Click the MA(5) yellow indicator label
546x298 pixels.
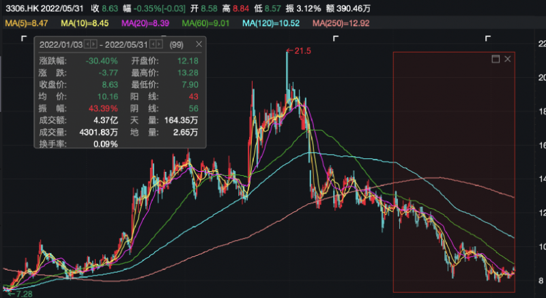(26, 24)
